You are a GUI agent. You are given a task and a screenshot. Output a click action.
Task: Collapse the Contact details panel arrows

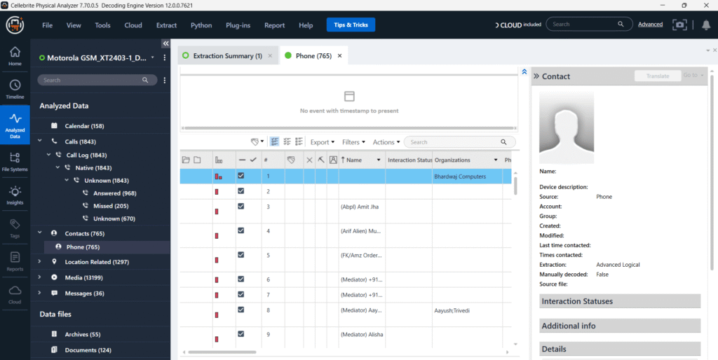pos(536,76)
